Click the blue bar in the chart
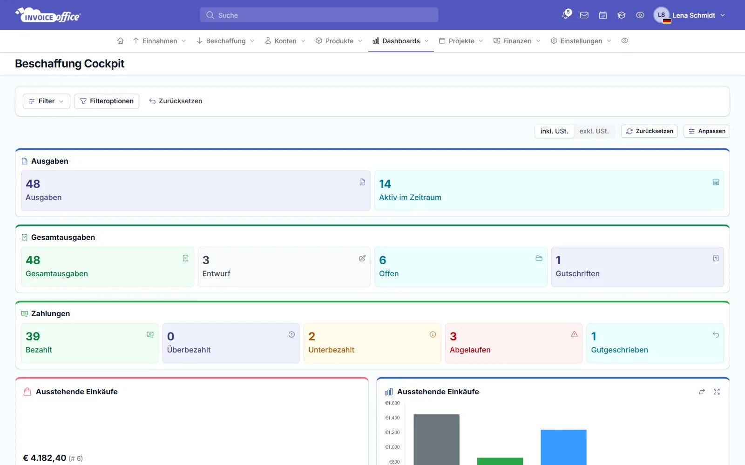The image size is (745, 465). point(563,447)
